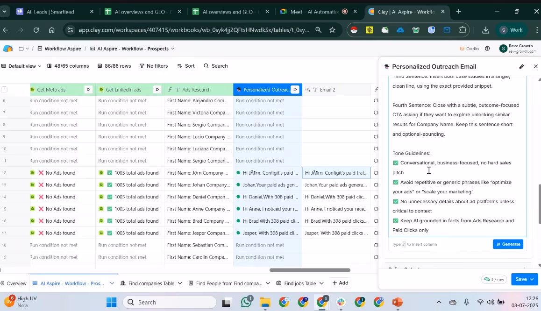Viewport: 541px width, 311px height.
Task: Click the Save button
Action: click(521, 279)
